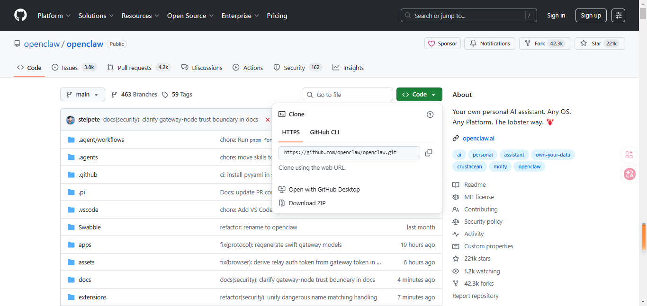Open the MIT license link
Image resolution: width=647 pixels, height=306 pixels.
tap(473, 197)
